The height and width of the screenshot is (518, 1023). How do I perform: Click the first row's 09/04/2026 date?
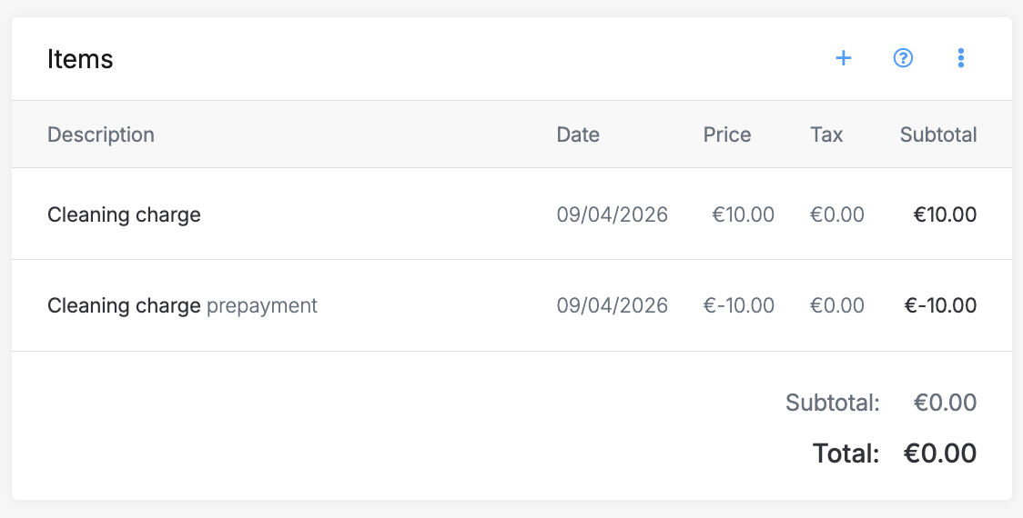tap(613, 214)
